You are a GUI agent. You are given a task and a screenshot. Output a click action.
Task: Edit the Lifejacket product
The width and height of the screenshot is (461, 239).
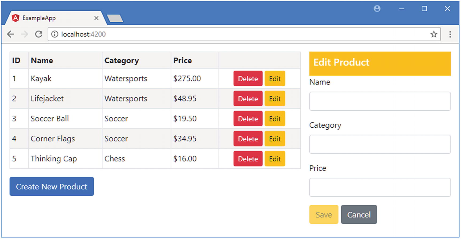(275, 99)
